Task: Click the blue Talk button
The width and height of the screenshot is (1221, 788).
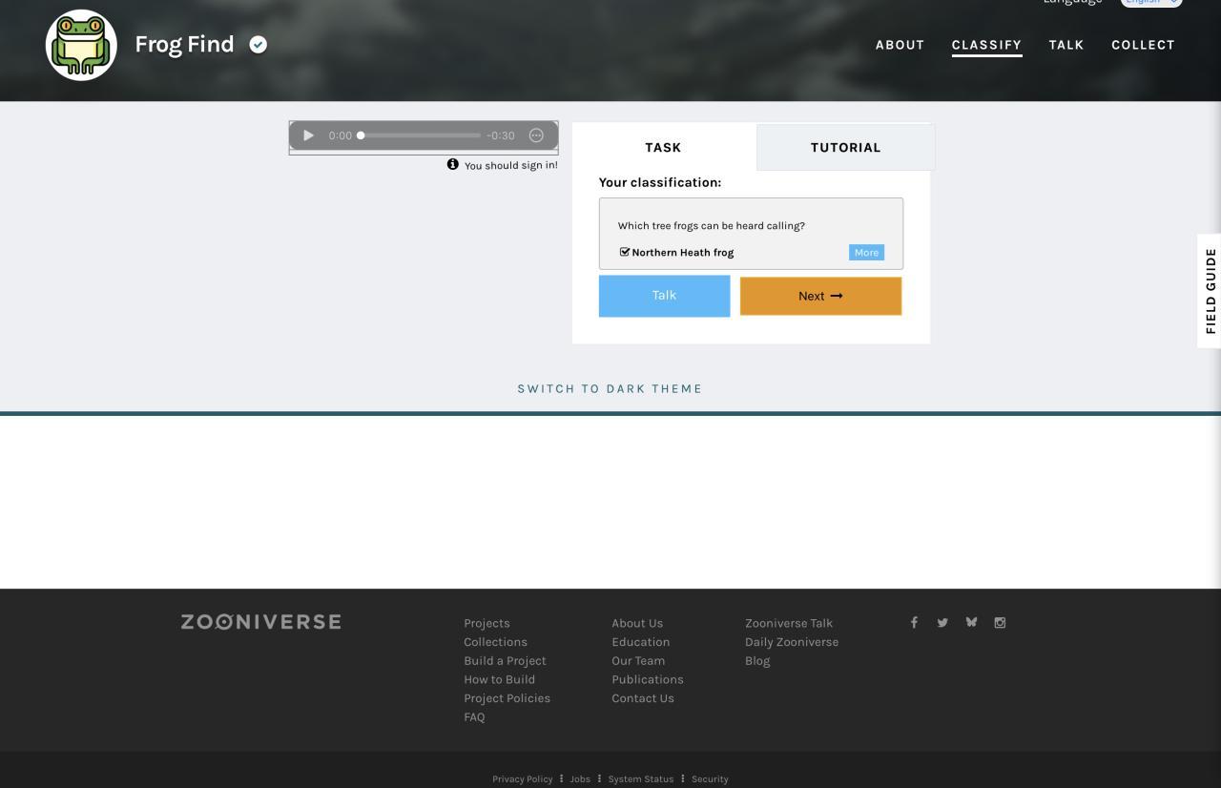Action: 665,296
